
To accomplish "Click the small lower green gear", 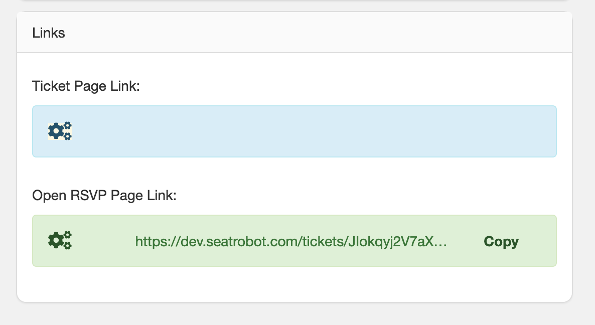I will coord(68,245).
